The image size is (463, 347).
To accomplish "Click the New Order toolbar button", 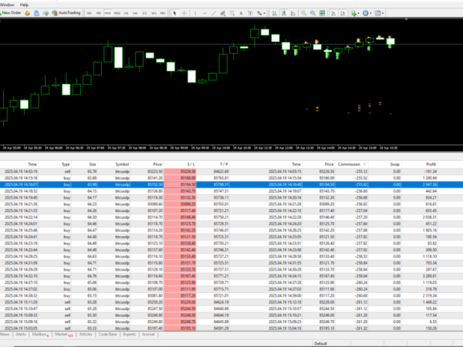I will pyautogui.click(x=13, y=14).
